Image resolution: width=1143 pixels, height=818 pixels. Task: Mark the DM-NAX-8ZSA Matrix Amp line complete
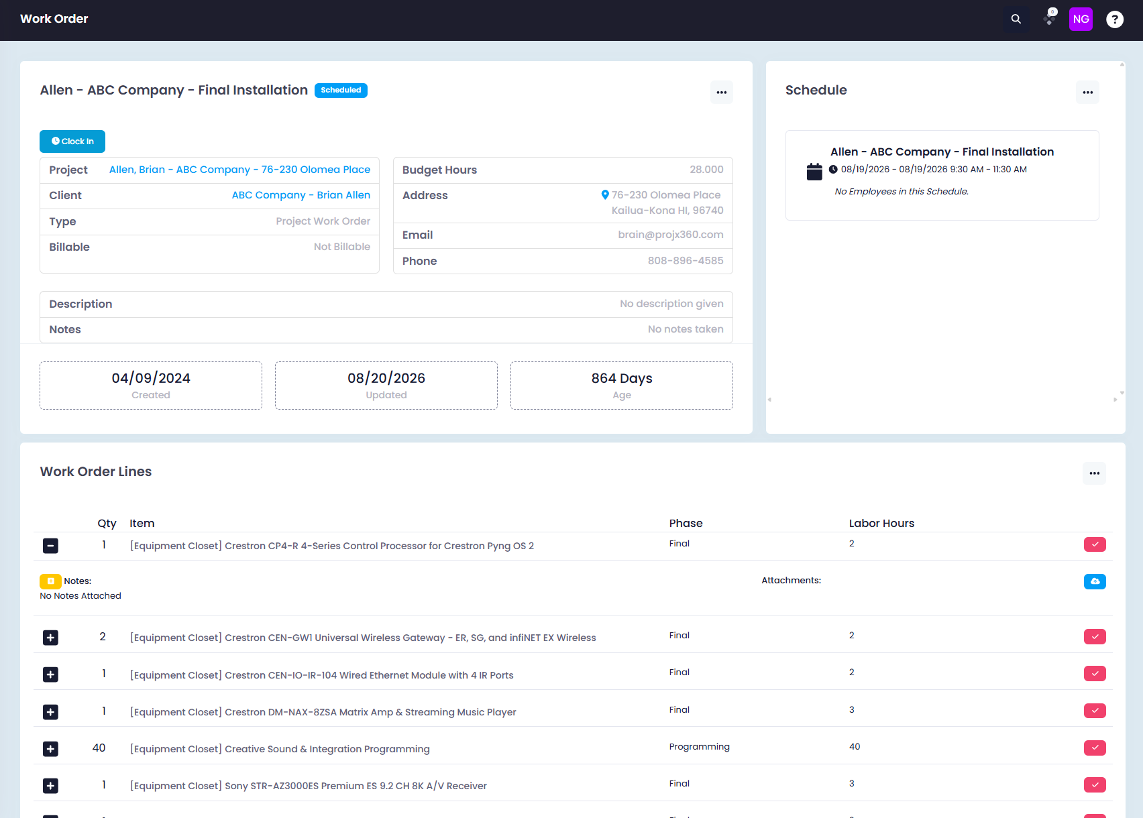1095,711
